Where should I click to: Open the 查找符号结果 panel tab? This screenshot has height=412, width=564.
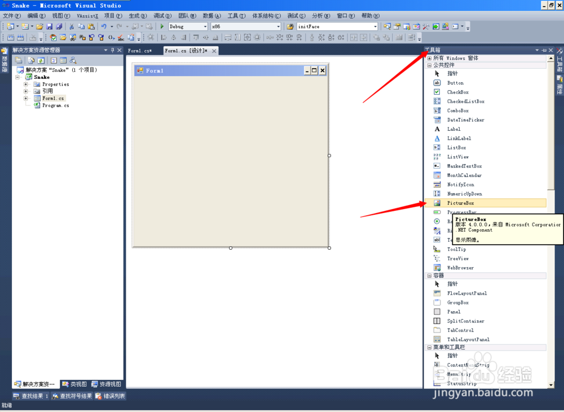72,396
